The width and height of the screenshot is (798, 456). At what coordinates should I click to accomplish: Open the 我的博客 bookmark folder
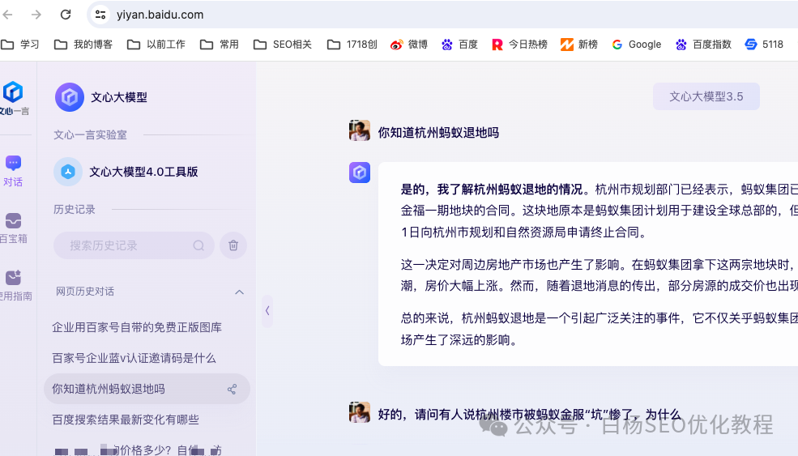click(83, 45)
